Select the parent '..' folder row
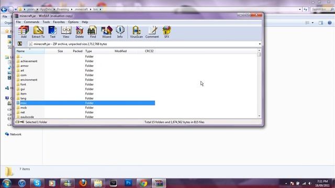Image resolution: width=335 pixels, height=188 pixels. click(85, 56)
